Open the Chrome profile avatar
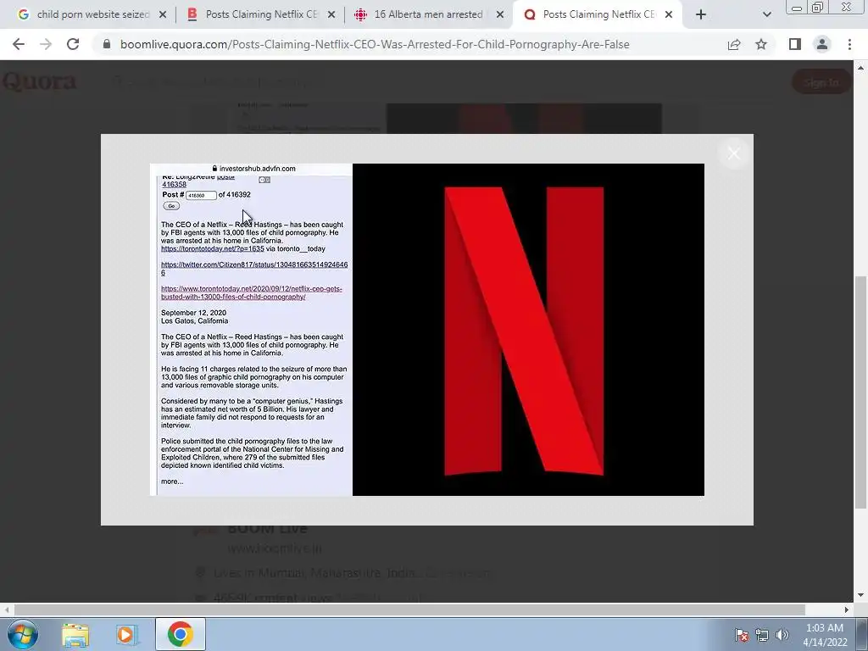Image resolution: width=868 pixels, height=651 pixels. point(822,44)
